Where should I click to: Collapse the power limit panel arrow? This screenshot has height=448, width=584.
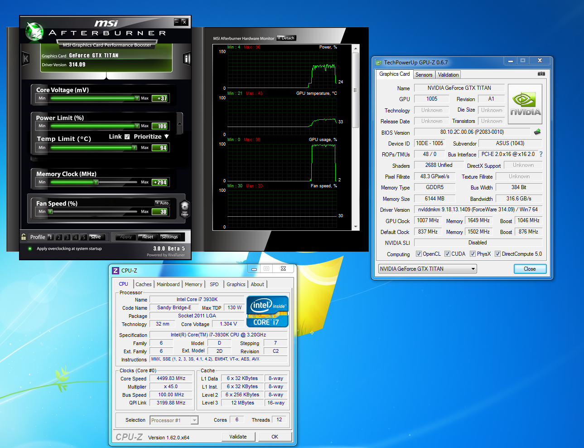click(180, 123)
